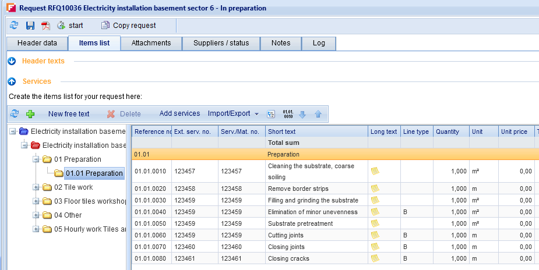Move item down with blue down arrow
Screen dimensions: 539x270
click(302, 114)
